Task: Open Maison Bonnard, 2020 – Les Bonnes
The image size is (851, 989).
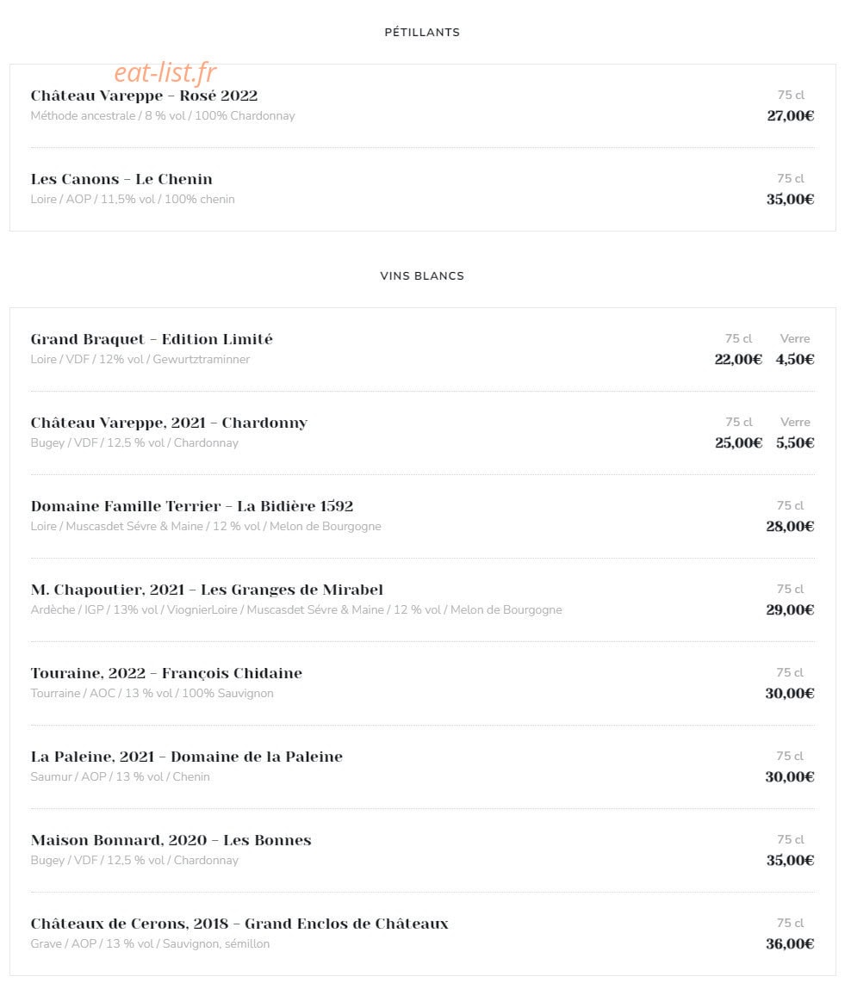Action: 171,840
